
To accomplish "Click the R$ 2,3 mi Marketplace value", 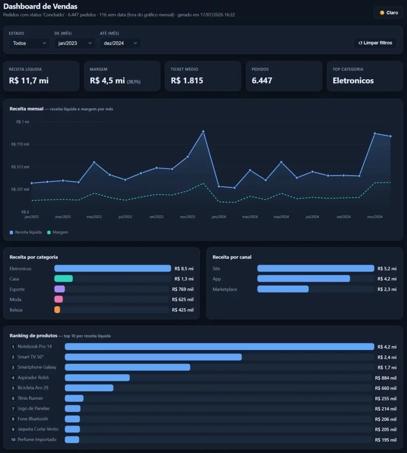I will 387,289.
